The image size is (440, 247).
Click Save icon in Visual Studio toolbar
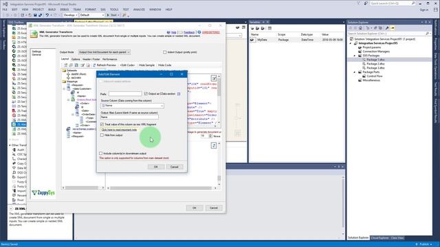tap(35, 15)
